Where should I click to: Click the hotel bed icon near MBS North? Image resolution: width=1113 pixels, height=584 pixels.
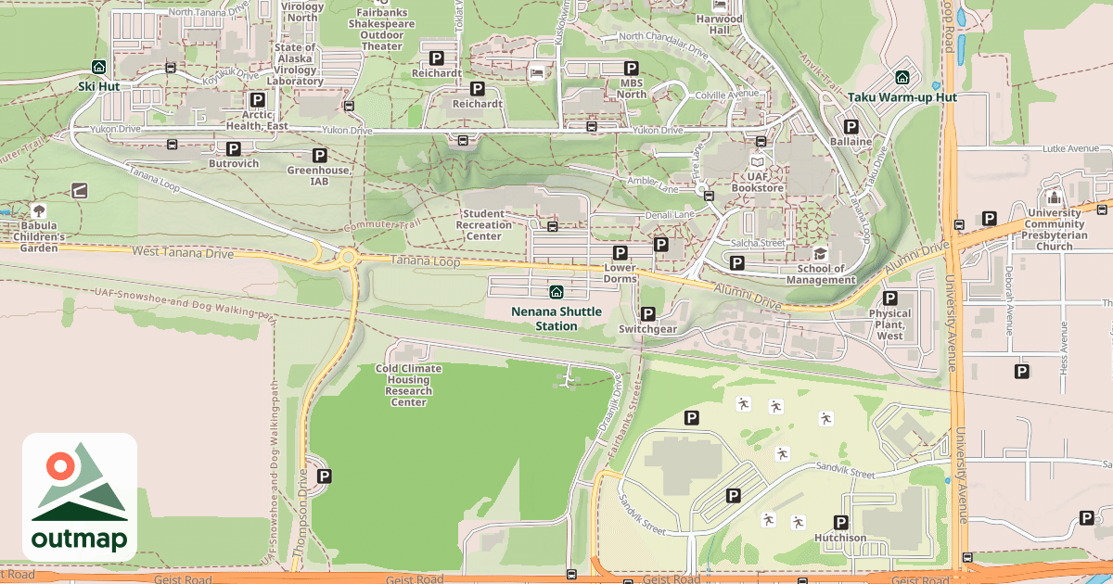(537, 71)
